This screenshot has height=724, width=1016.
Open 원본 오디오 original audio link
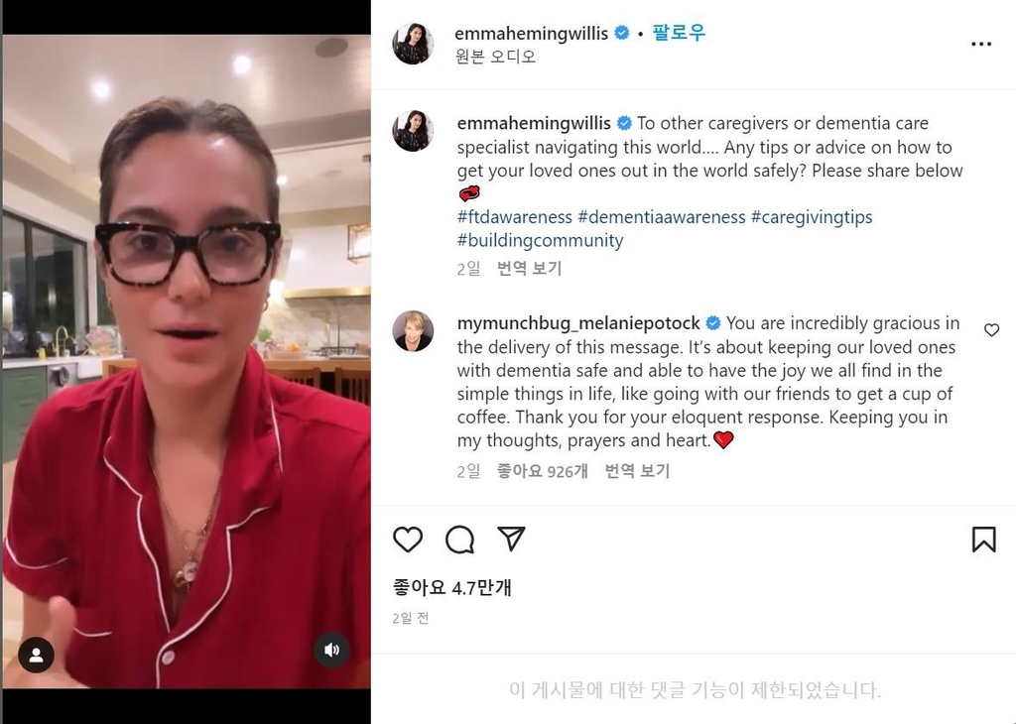click(x=496, y=57)
